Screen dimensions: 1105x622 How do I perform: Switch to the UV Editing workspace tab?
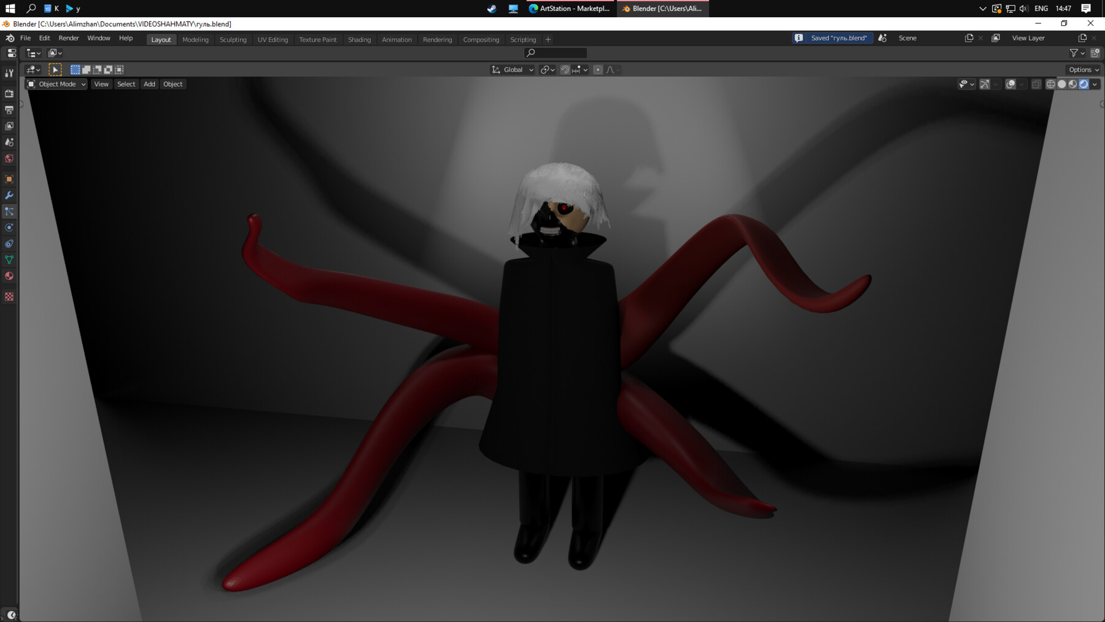(273, 39)
